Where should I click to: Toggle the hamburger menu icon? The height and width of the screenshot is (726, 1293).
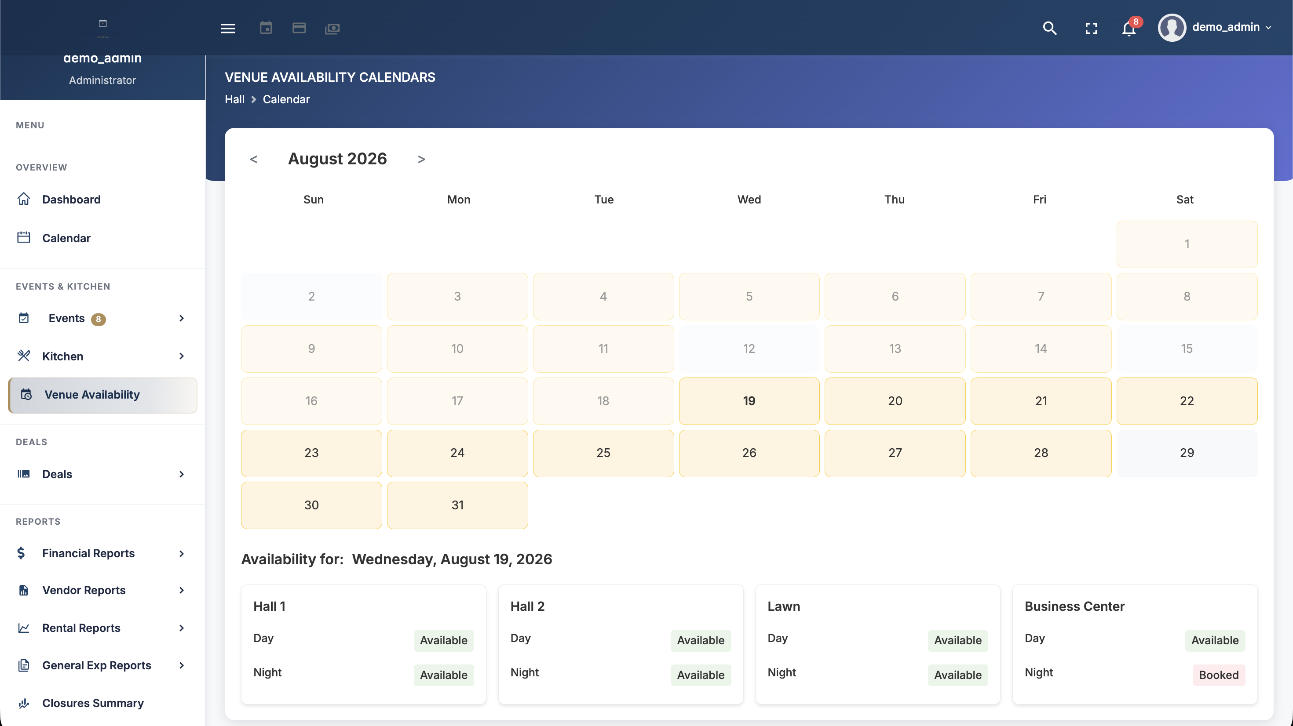pyautogui.click(x=228, y=28)
